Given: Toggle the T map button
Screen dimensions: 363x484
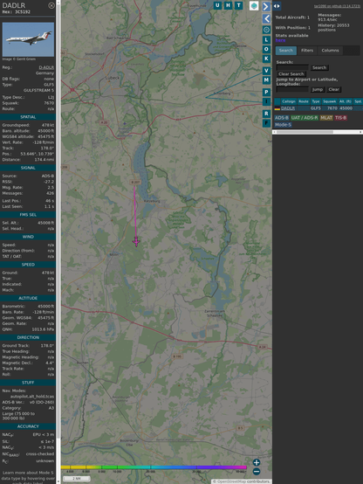Looking at the screenshot, I should point(238,5).
